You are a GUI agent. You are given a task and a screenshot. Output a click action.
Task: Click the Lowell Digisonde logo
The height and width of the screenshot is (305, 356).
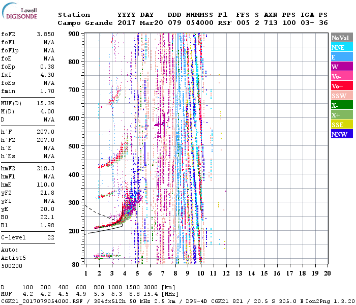pos(19,11)
